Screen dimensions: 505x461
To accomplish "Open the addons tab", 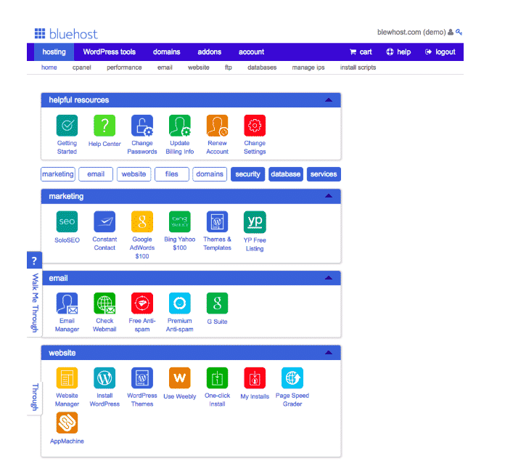I will click(210, 52).
